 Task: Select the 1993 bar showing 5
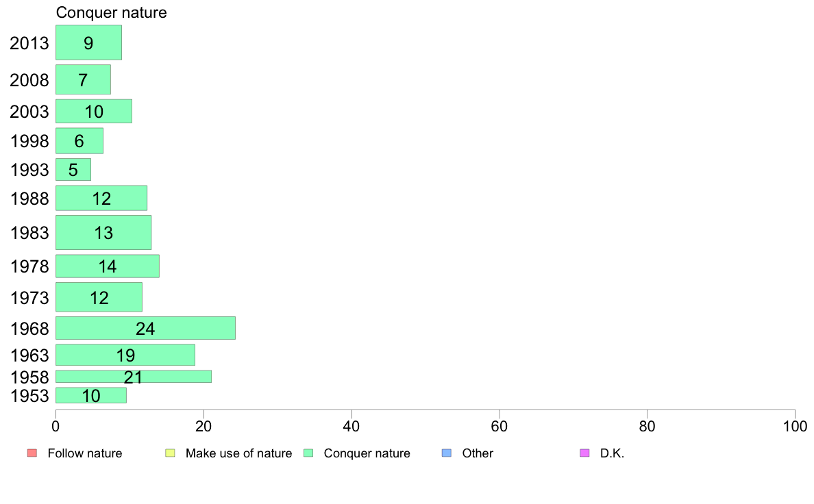(73, 170)
